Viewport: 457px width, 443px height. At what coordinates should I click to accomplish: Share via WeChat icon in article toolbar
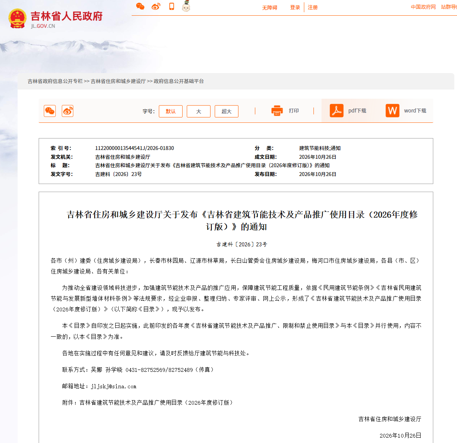(x=50, y=111)
